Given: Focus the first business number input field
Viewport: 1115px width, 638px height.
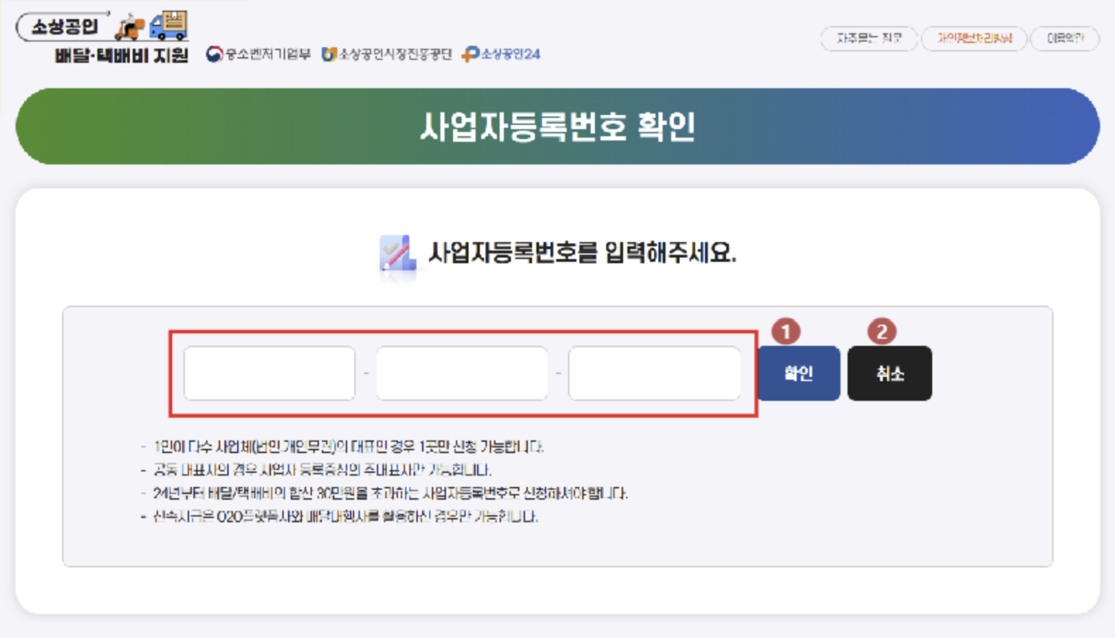Looking at the screenshot, I should point(270,373).
